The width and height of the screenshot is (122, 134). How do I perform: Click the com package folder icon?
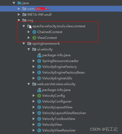click(x=24, y=9)
